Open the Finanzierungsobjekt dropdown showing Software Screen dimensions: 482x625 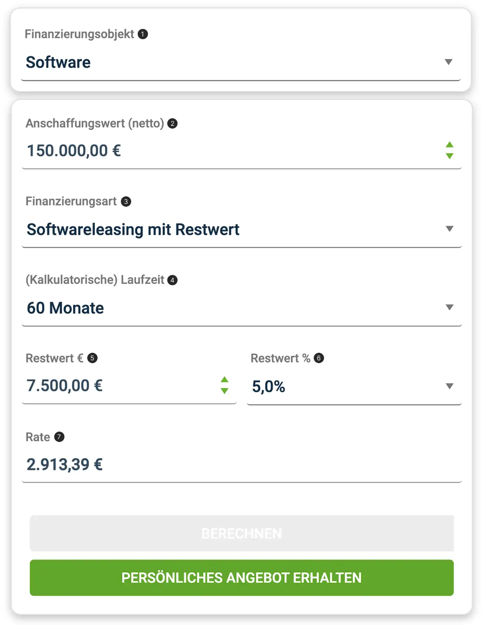point(449,62)
